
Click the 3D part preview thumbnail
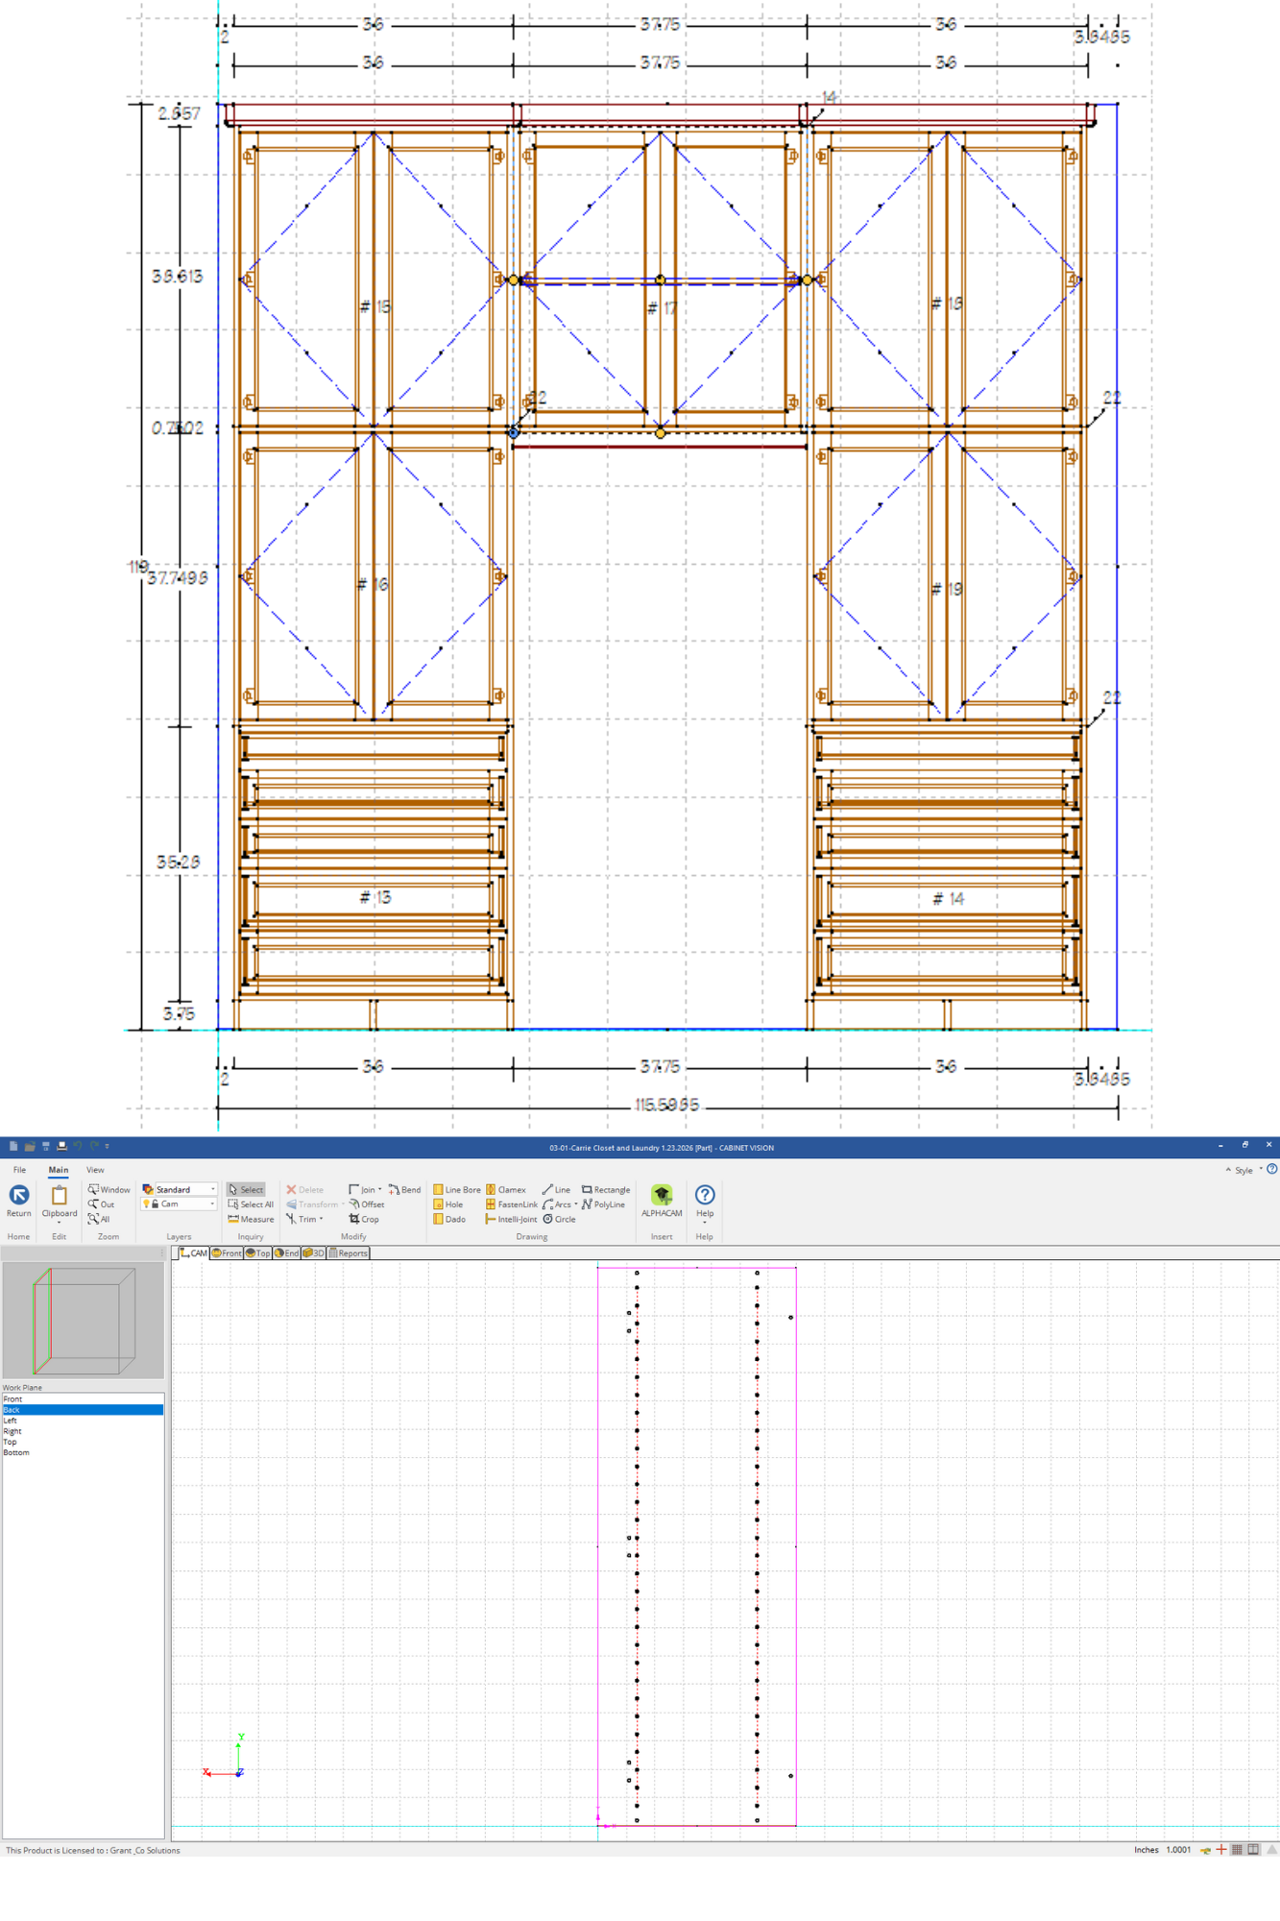point(84,1321)
